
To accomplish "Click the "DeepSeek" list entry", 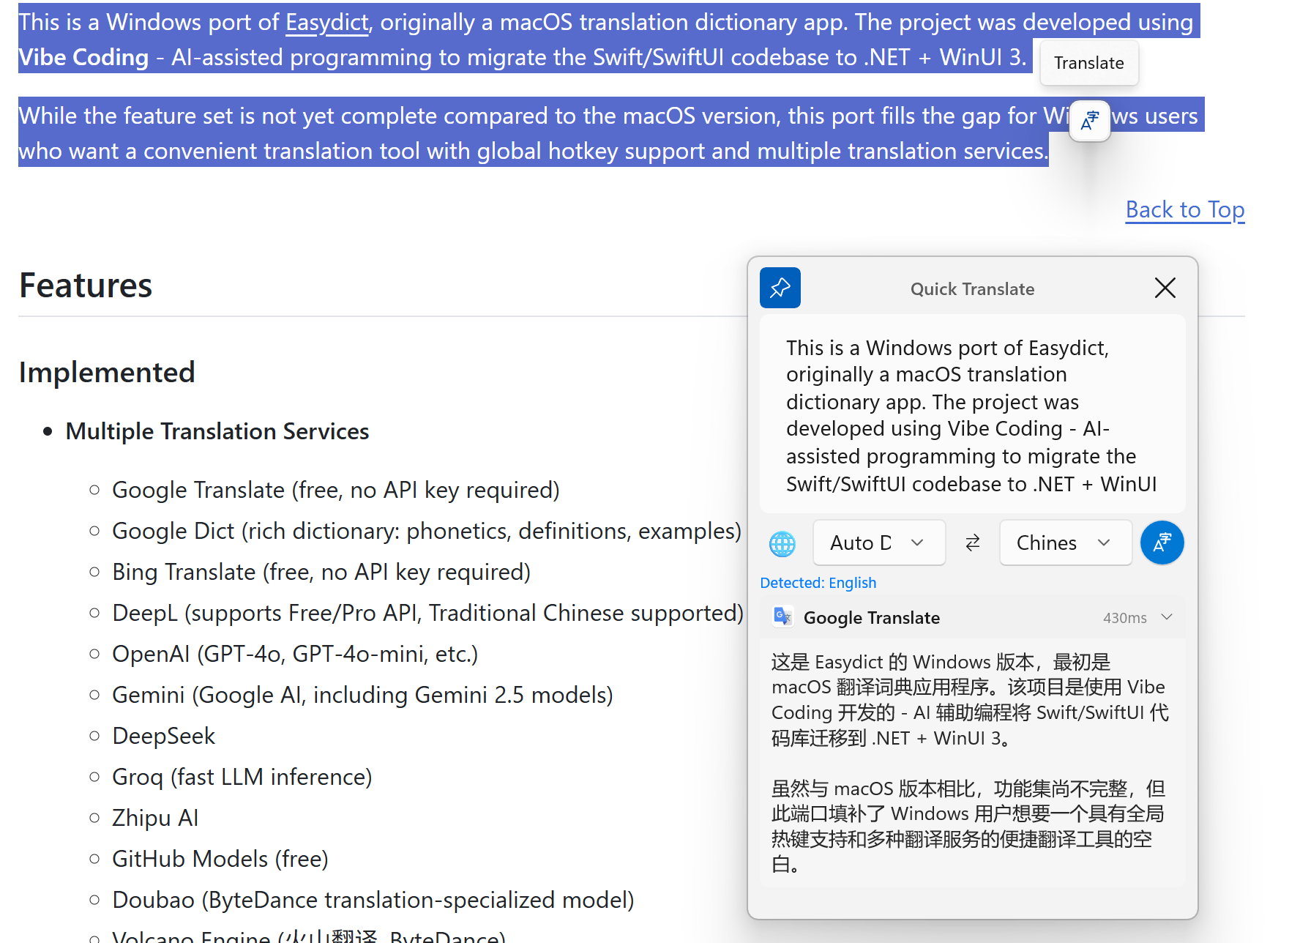I will click(163, 736).
